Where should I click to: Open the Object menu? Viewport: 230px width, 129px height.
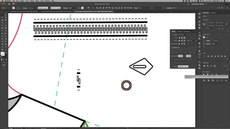[x=22, y=1]
